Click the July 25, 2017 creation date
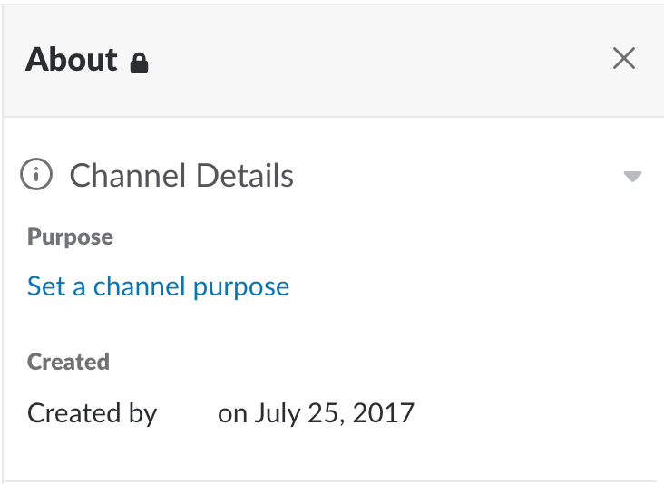 (334, 414)
